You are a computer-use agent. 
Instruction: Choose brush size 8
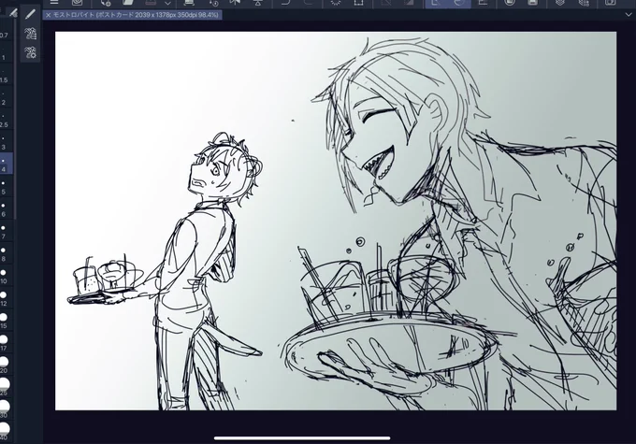(x=4, y=254)
